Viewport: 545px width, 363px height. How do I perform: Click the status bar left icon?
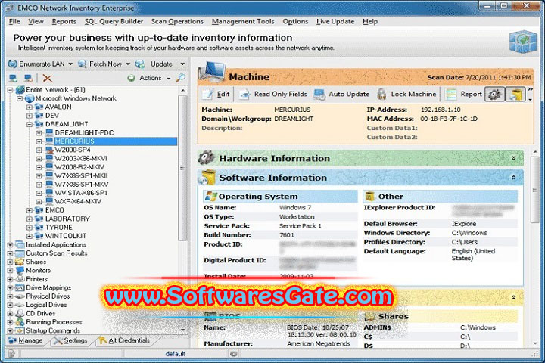coord(11,354)
